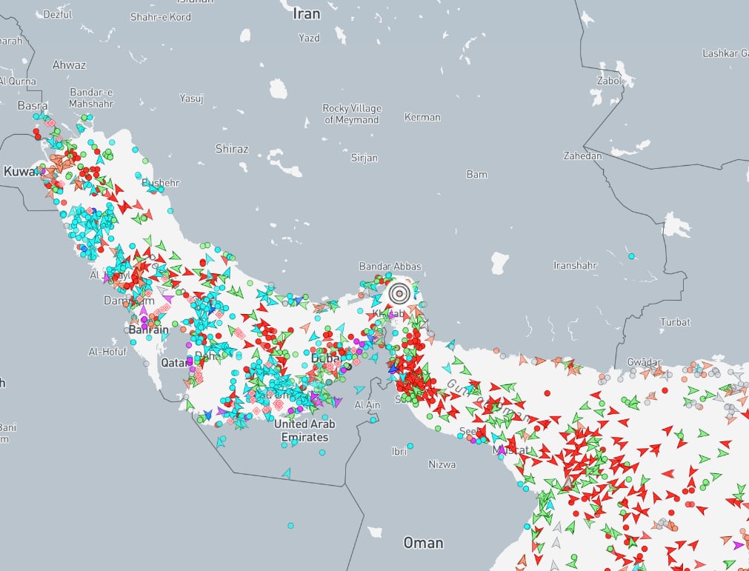Select the cyan vessel arrow beside Al Ain
The width and height of the screenshot is (749, 571).
(359, 390)
